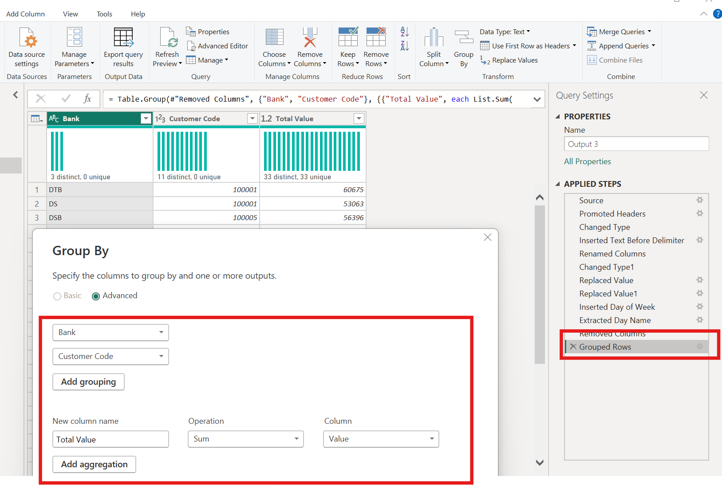Click Refresh Preview icon
This screenshot has height=485, width=722.
(x=169, y=37)
